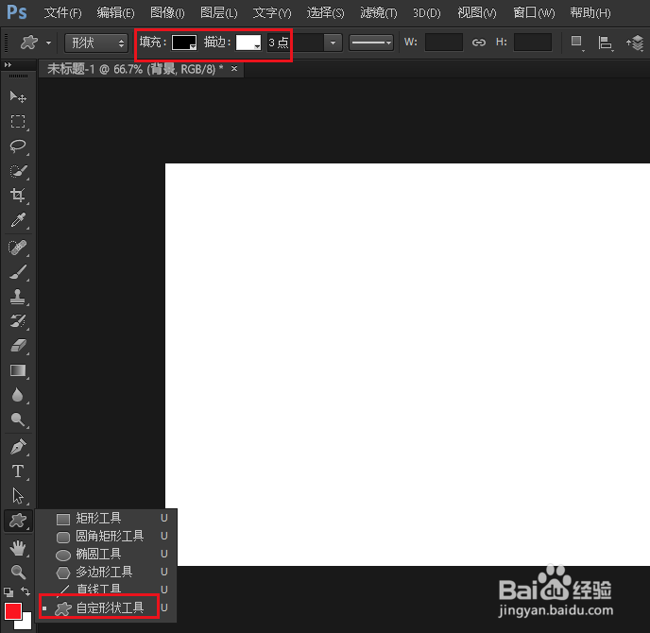Viewport: 650px width, 633px height.
Task: Choose 多边形工具 from the flyout
Action: pos(106,573)
